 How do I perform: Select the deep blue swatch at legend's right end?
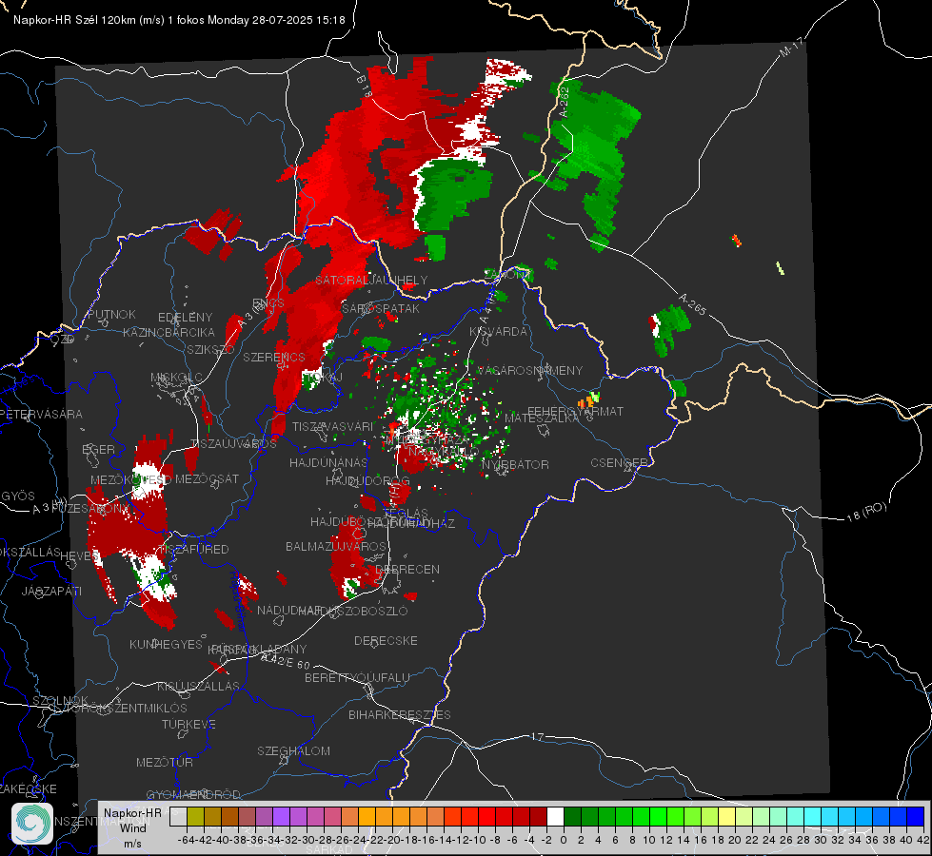(x=916, y=817)
